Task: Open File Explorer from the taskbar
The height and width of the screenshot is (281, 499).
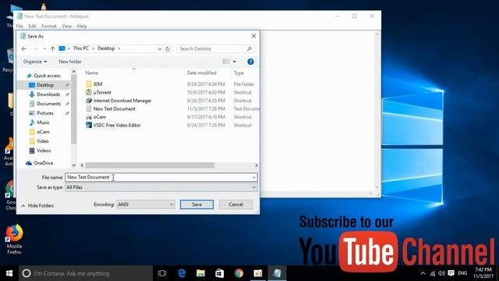Action: tap(200, 273)
